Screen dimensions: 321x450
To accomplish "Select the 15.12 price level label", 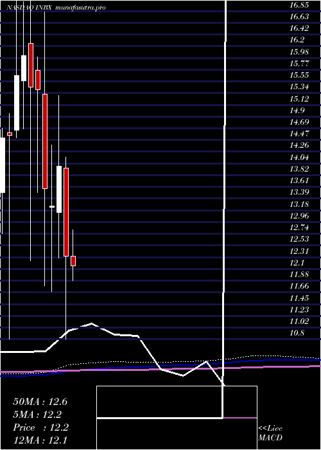I will [x=299, y=99].
